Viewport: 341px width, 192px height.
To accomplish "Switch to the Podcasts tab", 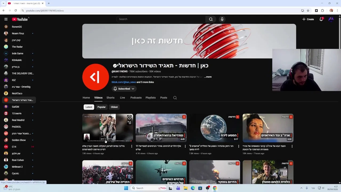I will (136, 98).
